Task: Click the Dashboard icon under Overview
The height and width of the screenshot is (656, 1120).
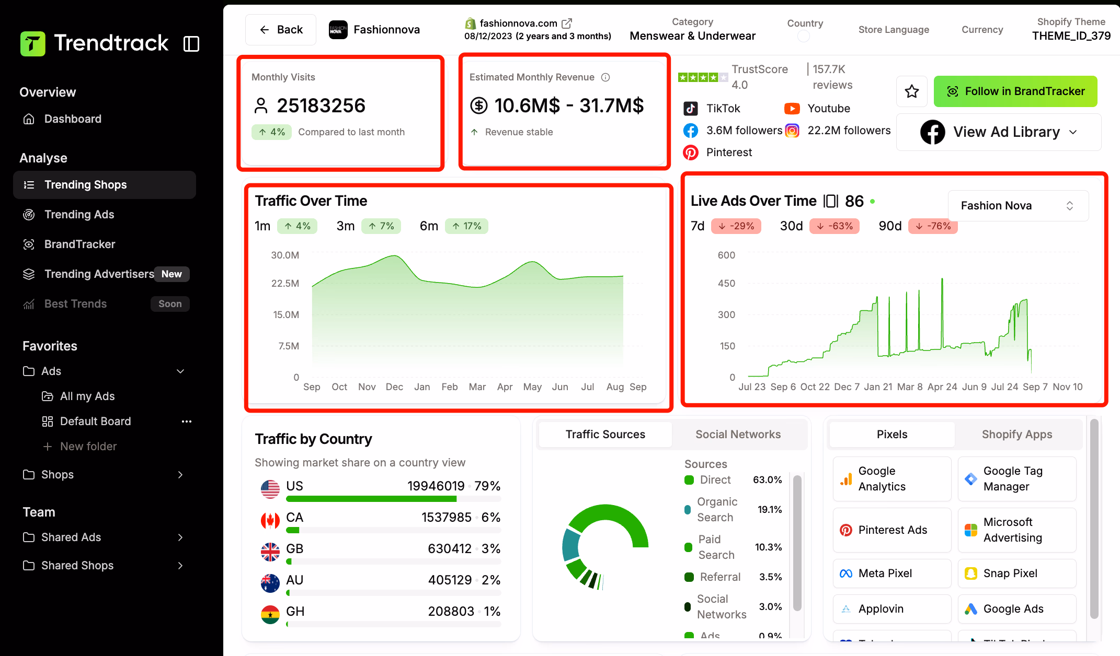Action: click(x=29, y=119)
